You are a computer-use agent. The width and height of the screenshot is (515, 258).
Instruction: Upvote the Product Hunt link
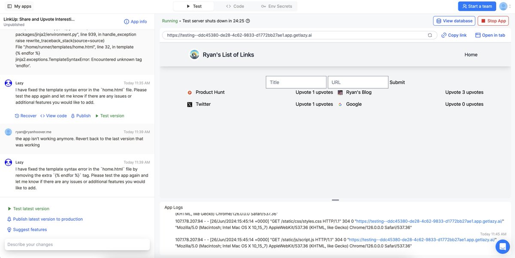303,92
